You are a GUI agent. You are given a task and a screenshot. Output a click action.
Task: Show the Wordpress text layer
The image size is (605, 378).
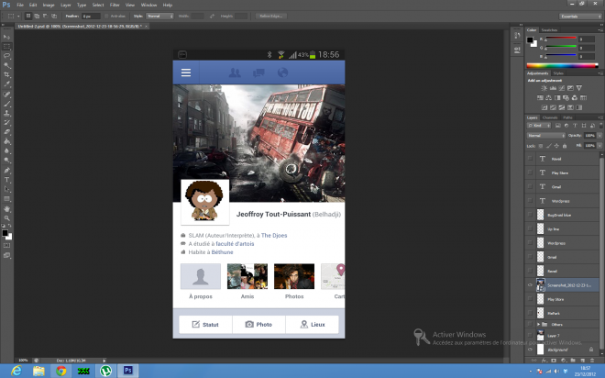click(x=530, y=201)
